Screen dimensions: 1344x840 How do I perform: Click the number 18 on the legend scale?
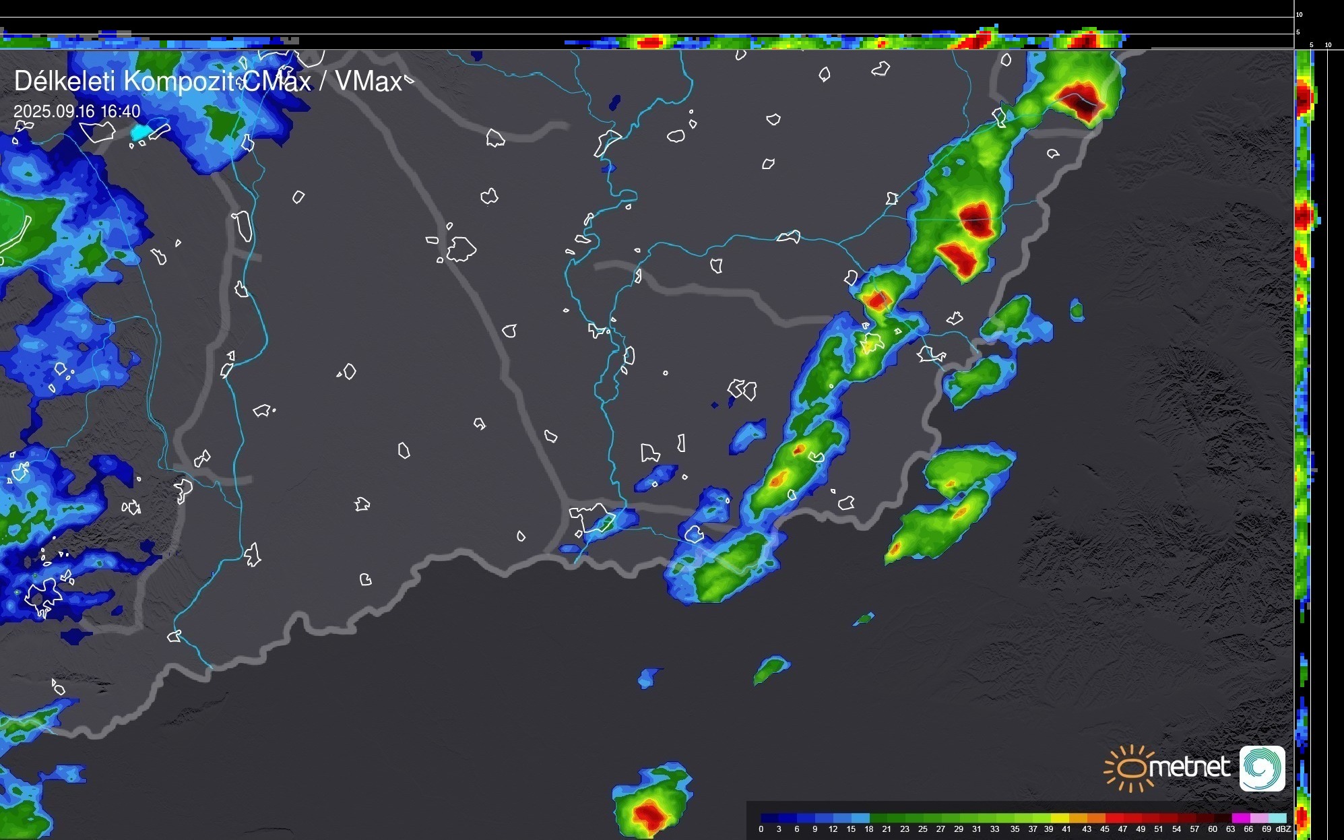pos(868,829)
